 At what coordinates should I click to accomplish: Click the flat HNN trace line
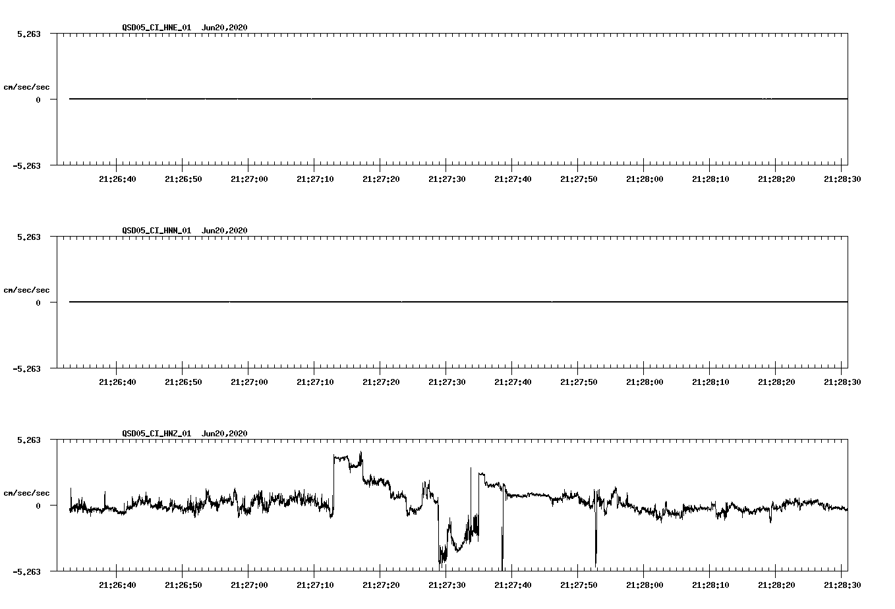click(458, 302)
